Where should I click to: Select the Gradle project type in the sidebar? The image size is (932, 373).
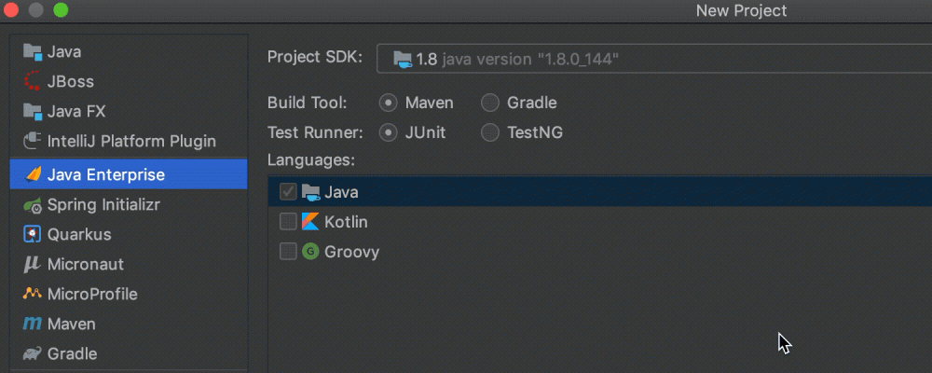(129, 354)
